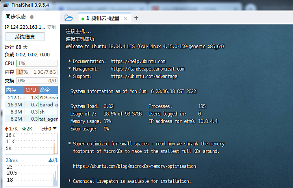The width and height of the screenshot is (293, 188).
Task: Open https://landscape.canonical.com link in terminal
Action: point(147,69)
